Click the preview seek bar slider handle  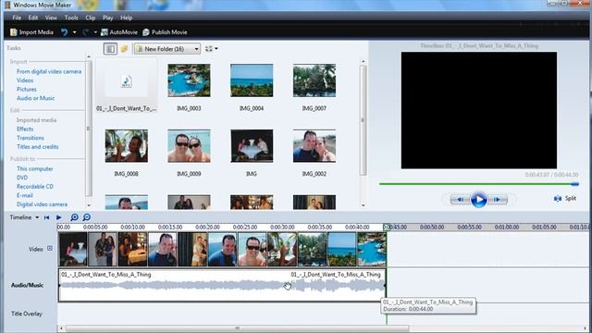coord(574,184)
